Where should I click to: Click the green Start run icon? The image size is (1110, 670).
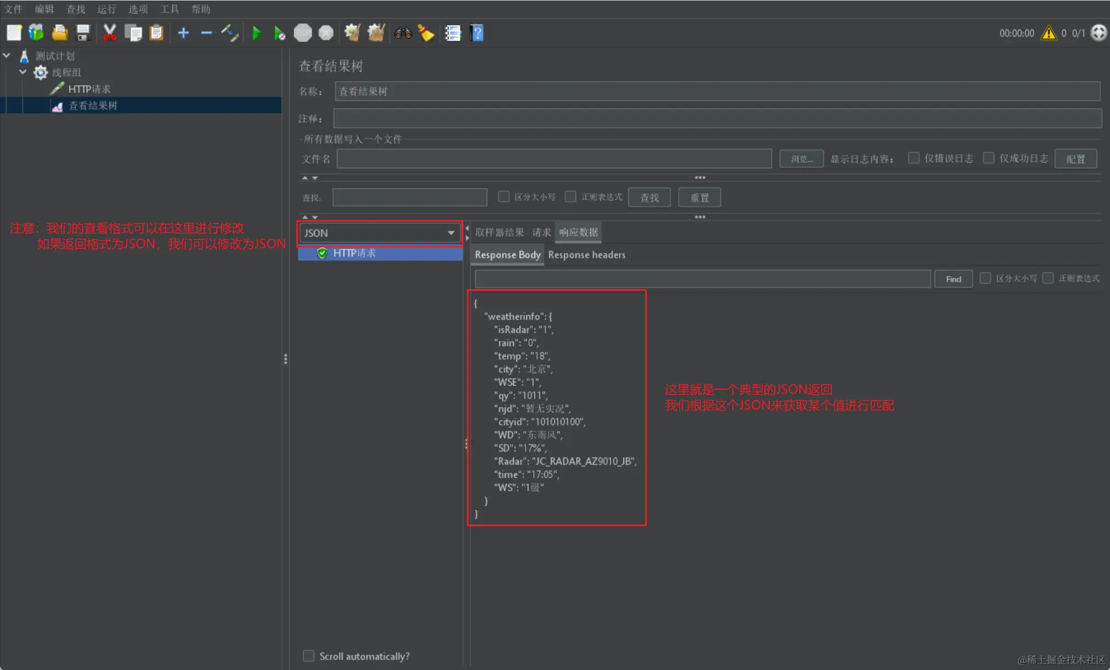(256, 33)
